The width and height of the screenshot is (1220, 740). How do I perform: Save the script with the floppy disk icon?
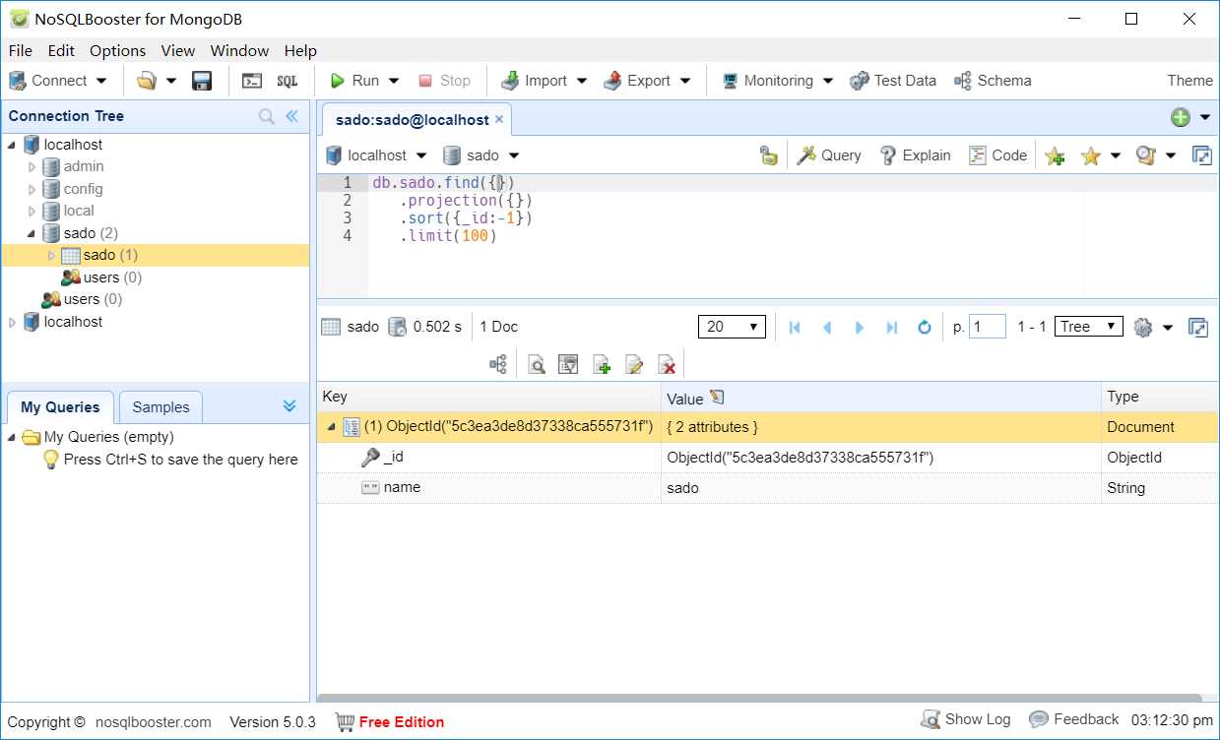click(x=202, y=81)
